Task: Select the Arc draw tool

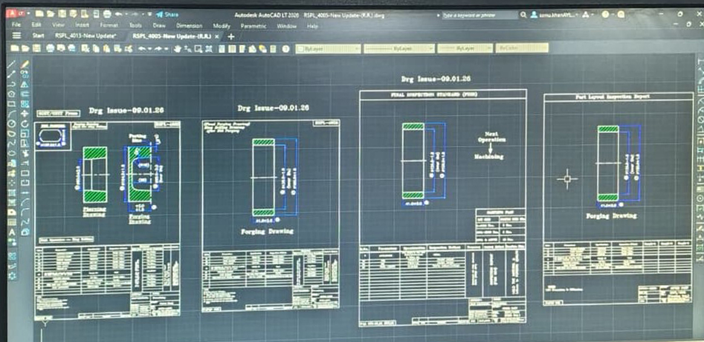Action: [x=11, y=113]
